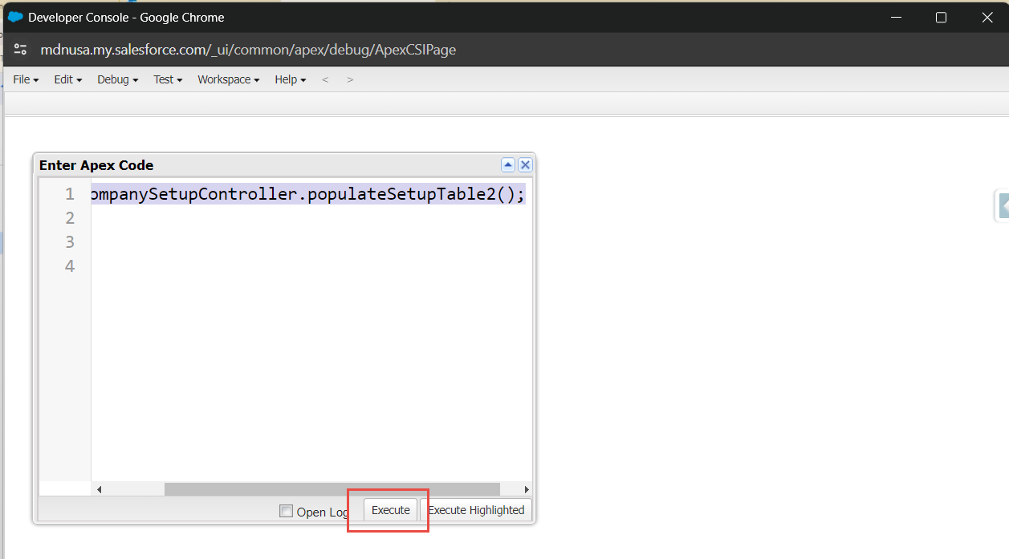This screenshot has height=559, width=1009.
Task: Close the Enter Apex Code dialog
Action: pos(525,164)
